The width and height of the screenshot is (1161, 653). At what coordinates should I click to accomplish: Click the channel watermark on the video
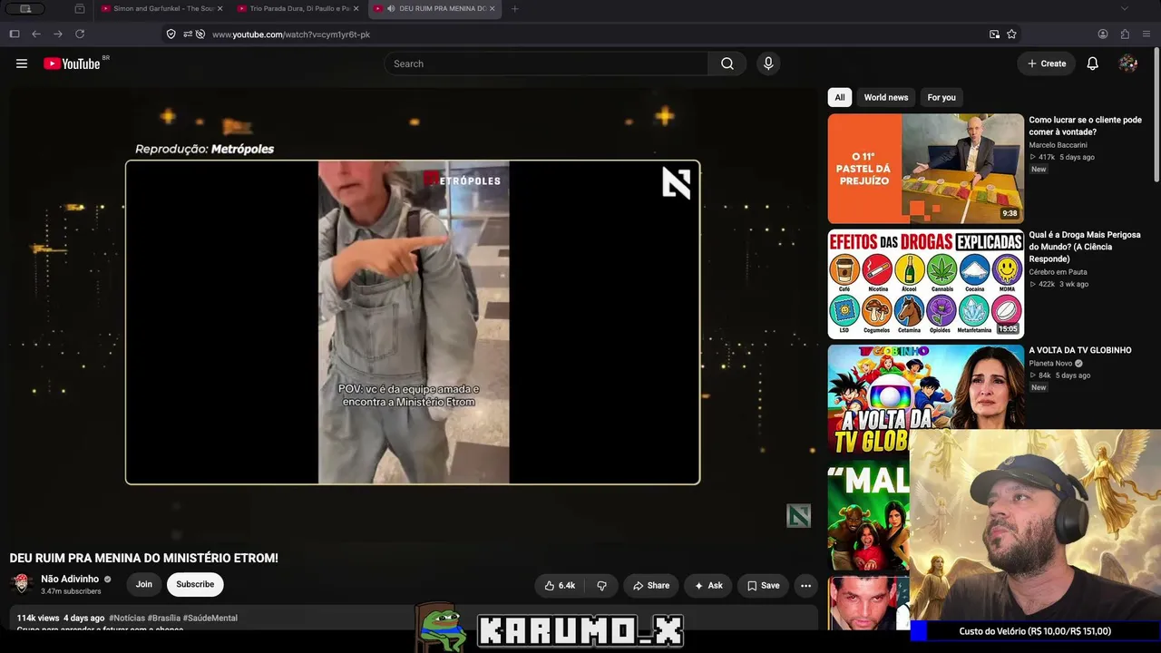(x=798, y=516)
